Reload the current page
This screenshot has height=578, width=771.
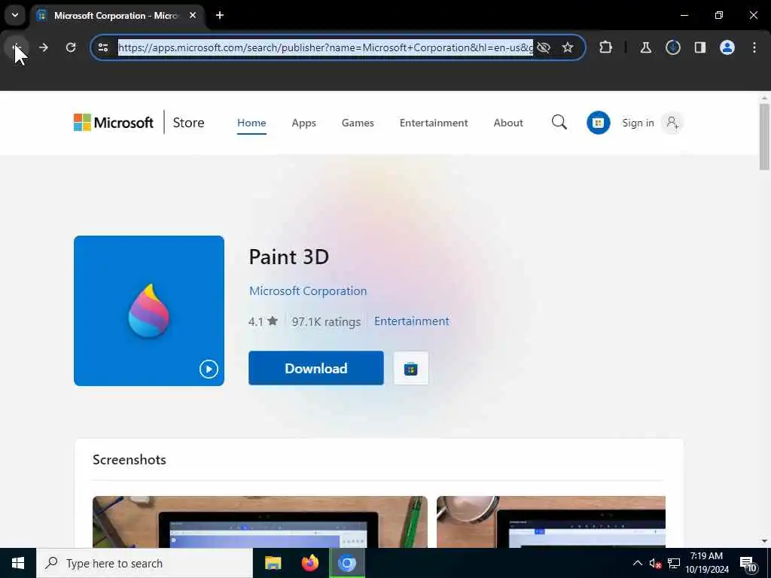coord(71,47)
